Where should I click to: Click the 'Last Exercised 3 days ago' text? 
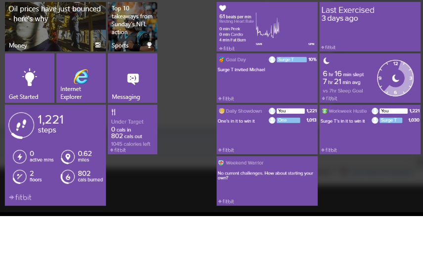(x=348, y=14)
